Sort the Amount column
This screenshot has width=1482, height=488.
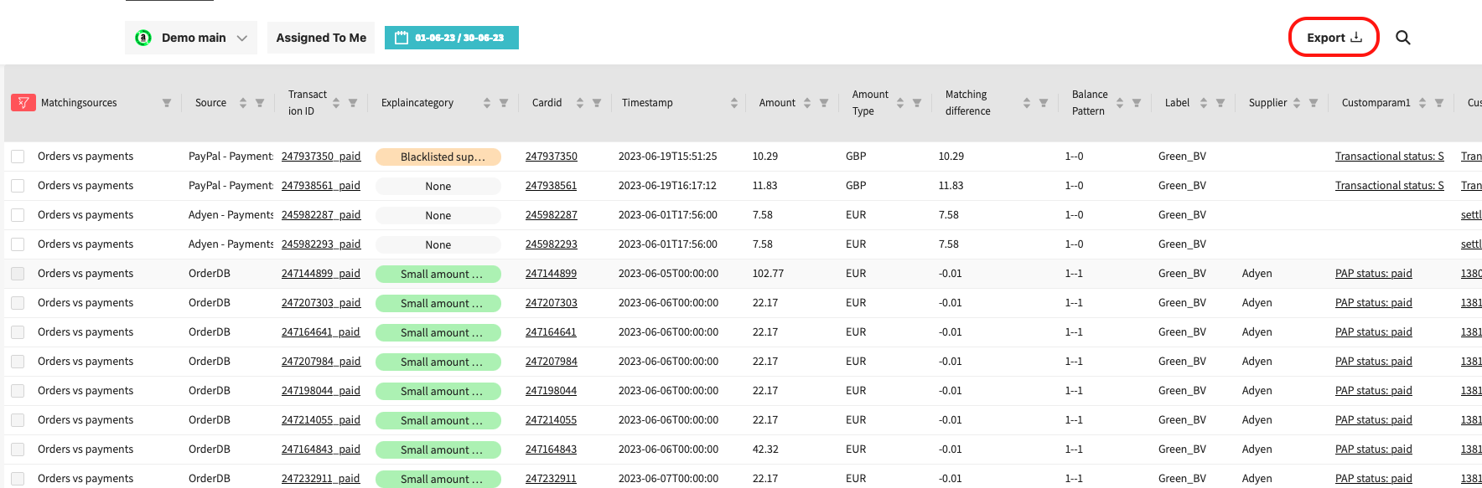(807, 103)
